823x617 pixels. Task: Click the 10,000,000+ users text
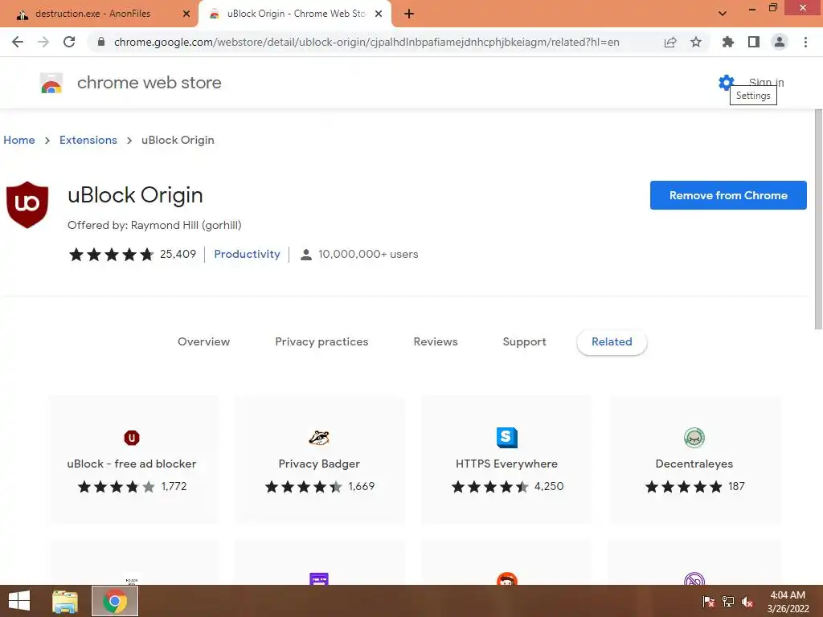coord(368,254)
